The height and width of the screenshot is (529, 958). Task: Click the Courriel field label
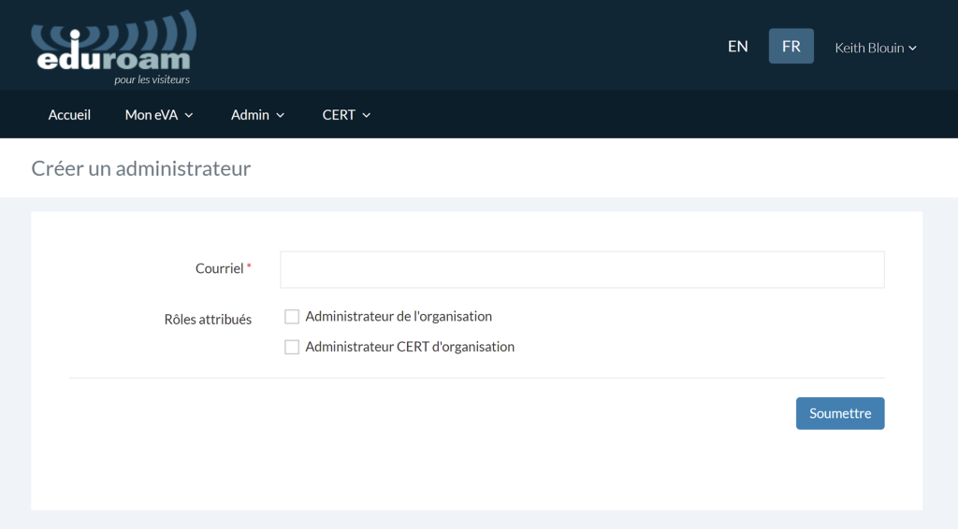click(x=220, y=268)
